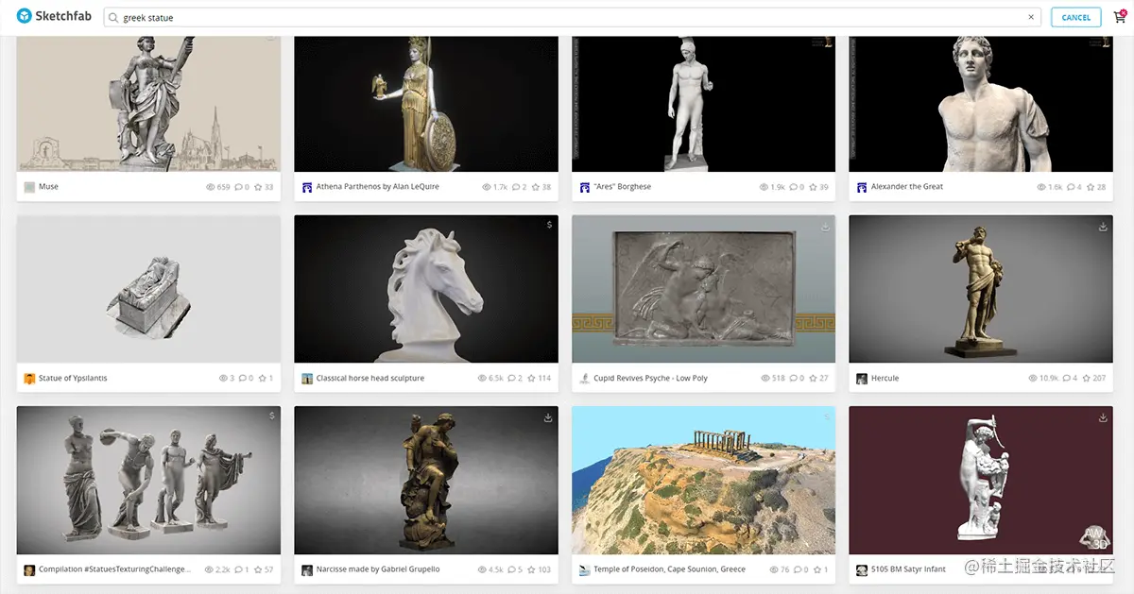The image size is (1134, 594).
Task: Click the download icon on the Hercule card
Action: click(1103, 227)
